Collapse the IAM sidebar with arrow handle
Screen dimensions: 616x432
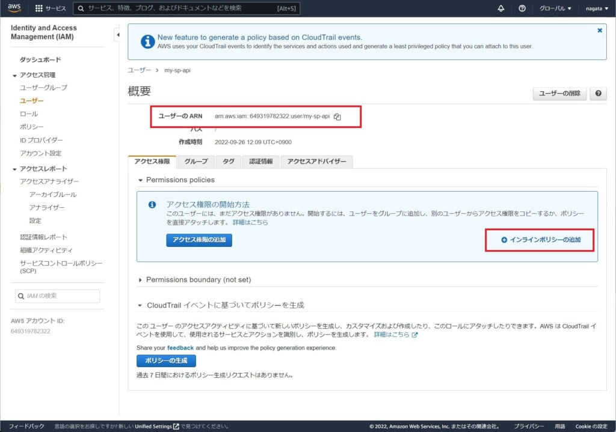click(x=117, y=35)
